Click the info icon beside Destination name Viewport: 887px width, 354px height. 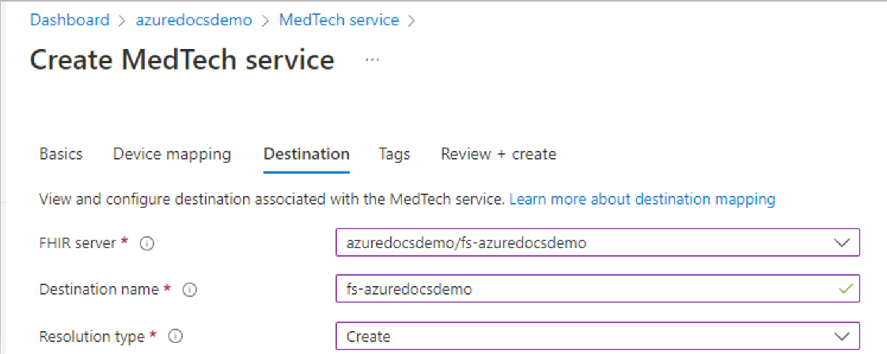point(189,290)
